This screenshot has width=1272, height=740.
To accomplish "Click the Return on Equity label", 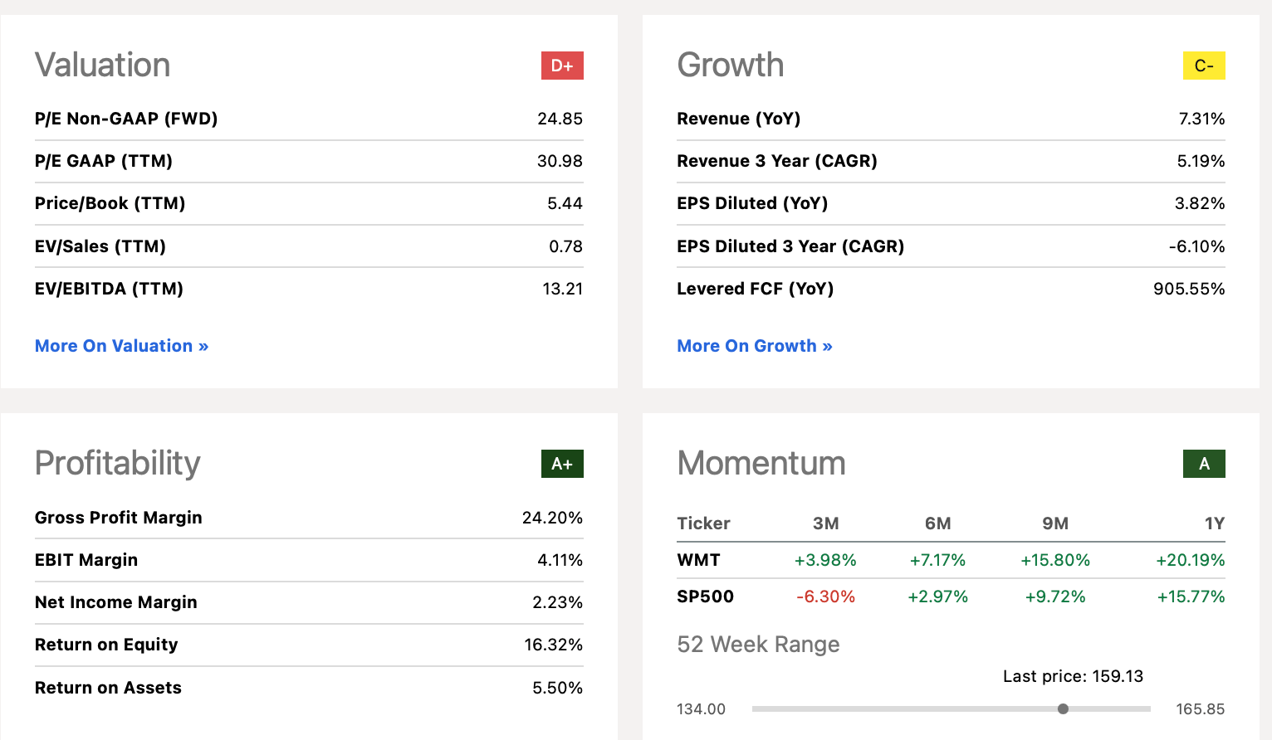I will click(106, 645).
